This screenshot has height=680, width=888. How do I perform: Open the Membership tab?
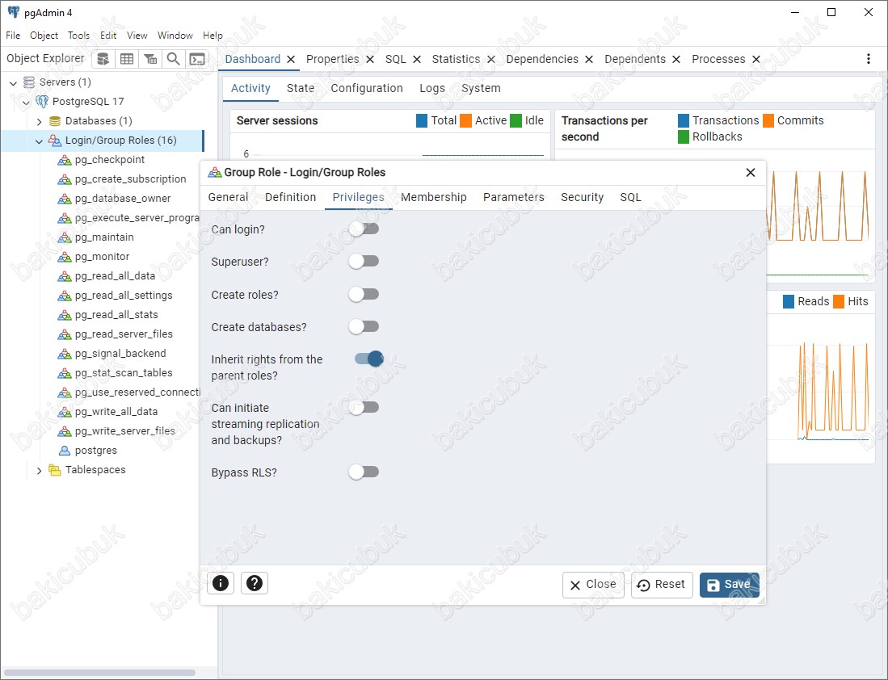click(x=434, y=197)
